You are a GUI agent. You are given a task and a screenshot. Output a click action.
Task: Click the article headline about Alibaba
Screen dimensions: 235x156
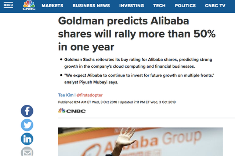pyautogui.click(x=137, y=34)
